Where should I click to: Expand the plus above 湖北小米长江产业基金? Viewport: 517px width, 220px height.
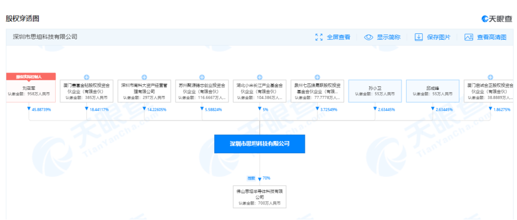[x=259, y=77]
